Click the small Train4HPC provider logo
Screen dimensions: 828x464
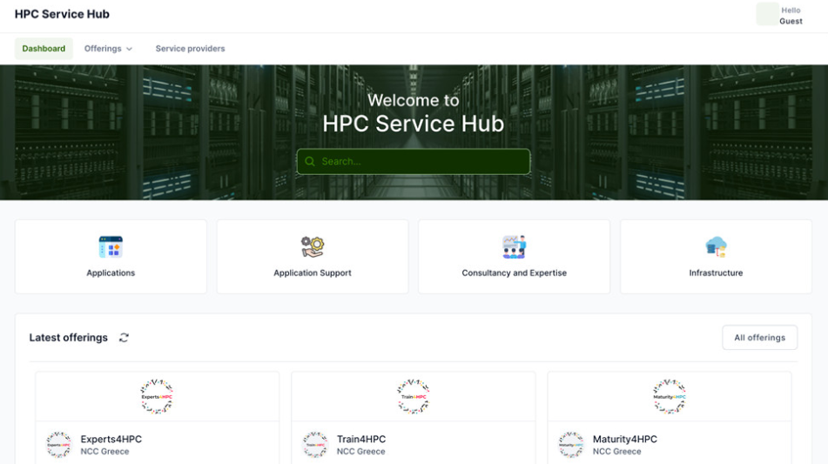click(x=314, y=445)
